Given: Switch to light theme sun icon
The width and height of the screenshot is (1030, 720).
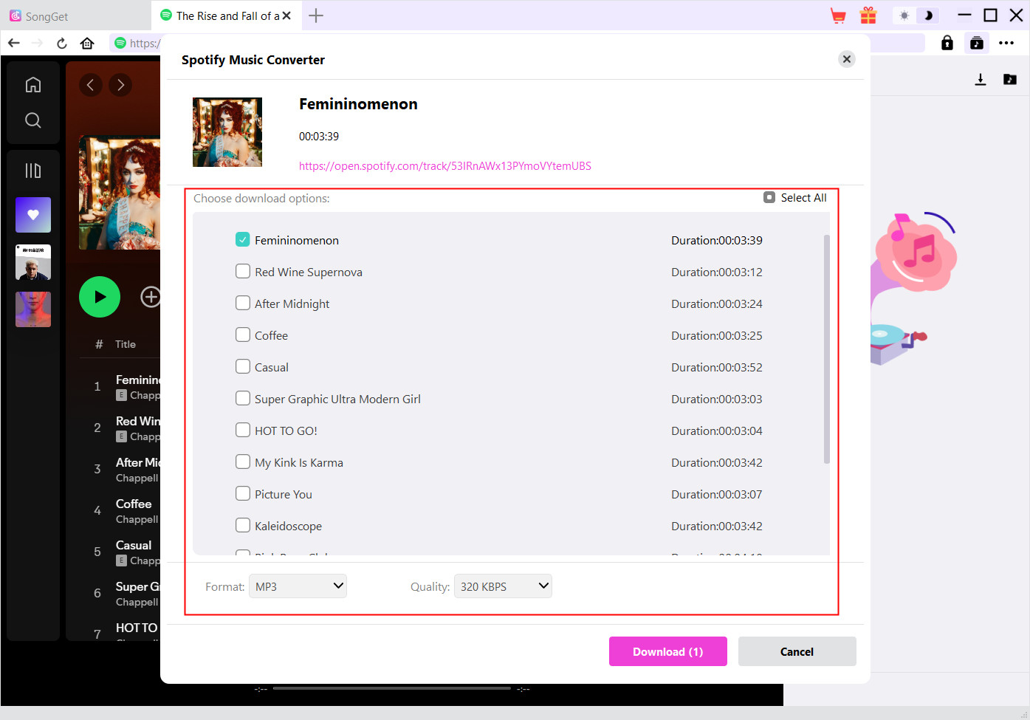Looking at the screenshot, I should 904,16.
